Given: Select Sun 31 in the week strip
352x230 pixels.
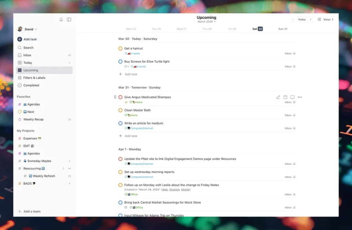Looking at the screenshot, I should click(283, 29).
